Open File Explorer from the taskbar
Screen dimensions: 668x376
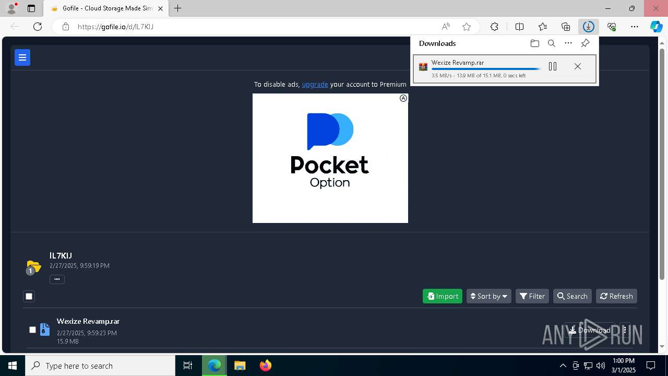(240, 366)
